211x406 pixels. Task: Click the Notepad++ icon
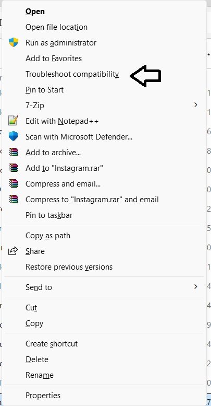tap(14, 121)
